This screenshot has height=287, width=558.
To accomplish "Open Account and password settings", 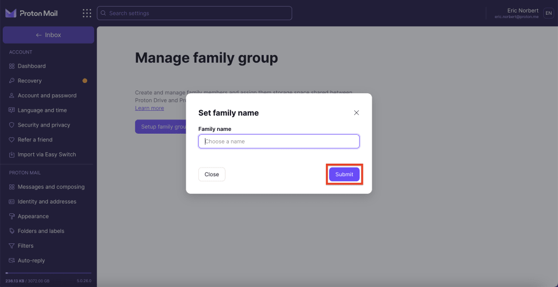I will tap(48, 95).
